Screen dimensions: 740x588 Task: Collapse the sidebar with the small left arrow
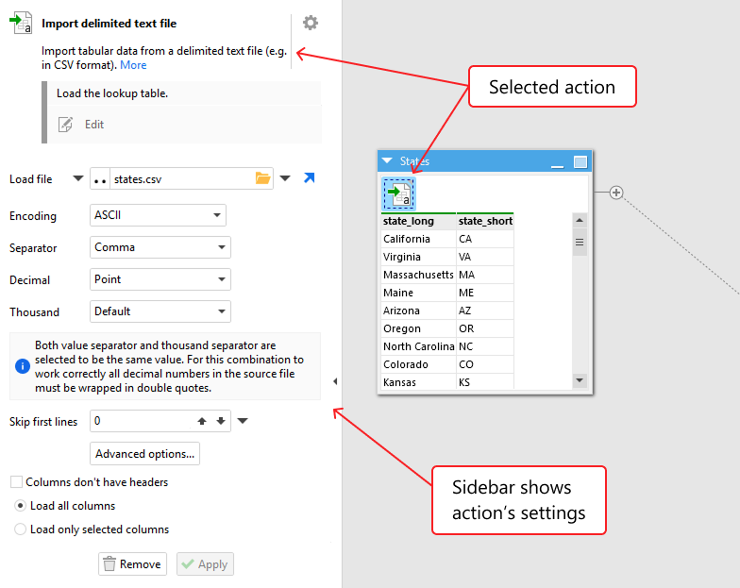[335, 381]
